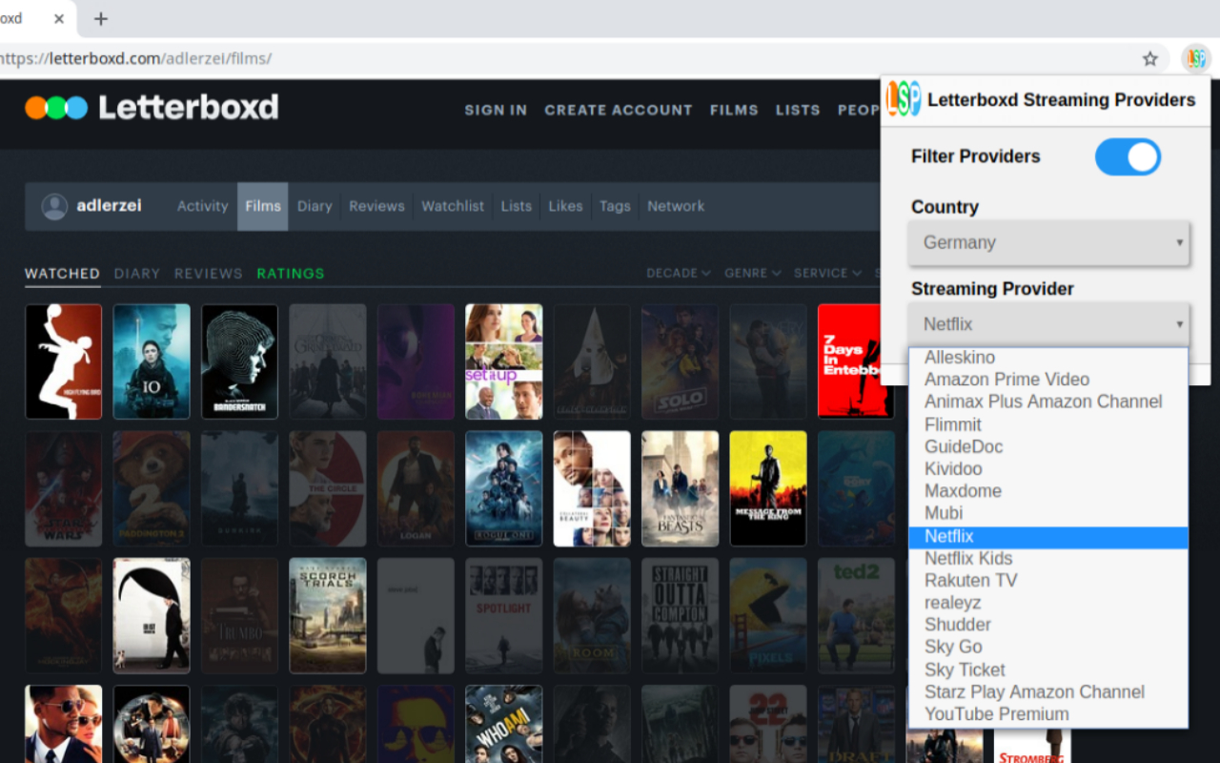Choose realeyz from the list
Viewport: 1220px width, 763px height.
(x=1048, y=603)
